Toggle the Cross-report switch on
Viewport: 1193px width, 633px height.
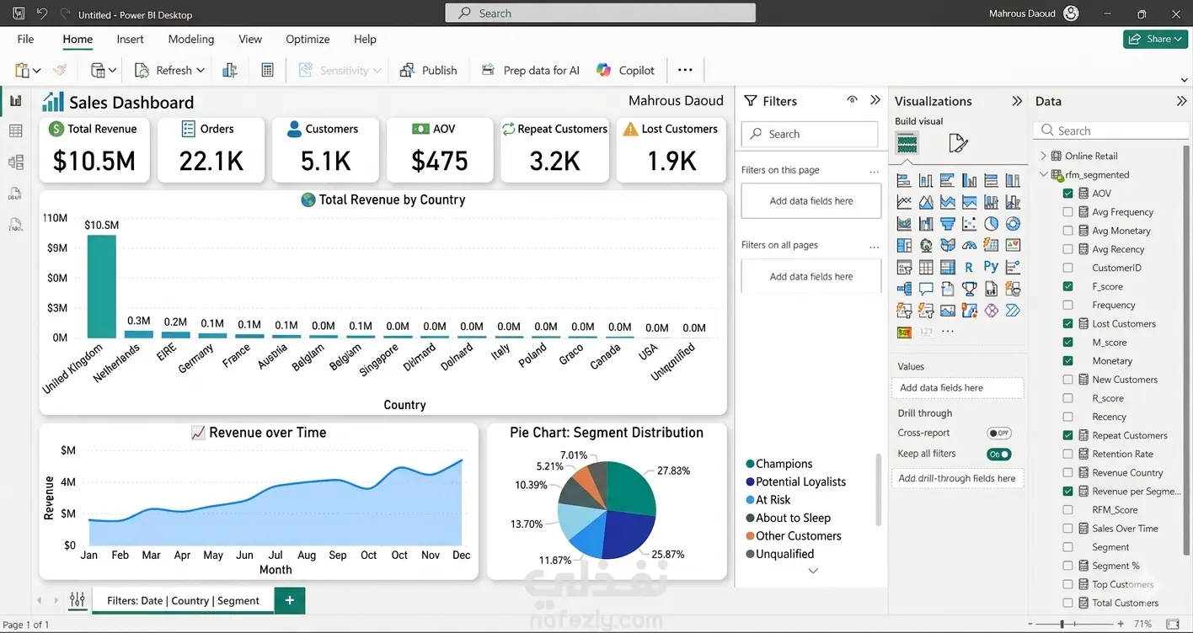[x=998, y=433]
